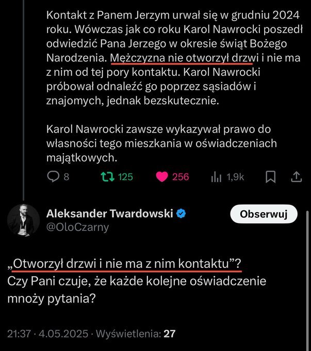311x351 pixels.
Task: Click the 256 likes count
Action: click(181, 177)
